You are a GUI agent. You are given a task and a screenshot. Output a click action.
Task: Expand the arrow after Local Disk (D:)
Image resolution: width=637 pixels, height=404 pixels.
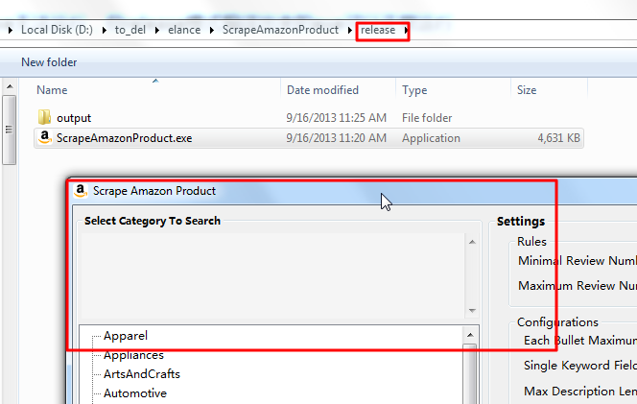click(x=105, y=30)
